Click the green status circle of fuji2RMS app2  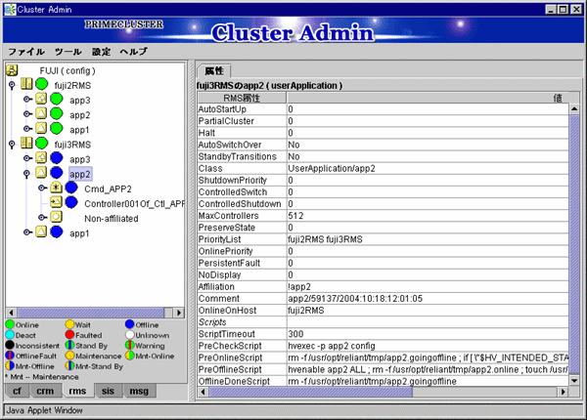57,113
